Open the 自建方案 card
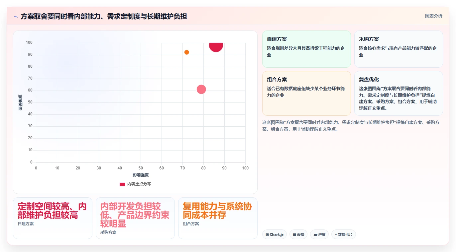The image size is (456, 252). (x=306, y=49)
